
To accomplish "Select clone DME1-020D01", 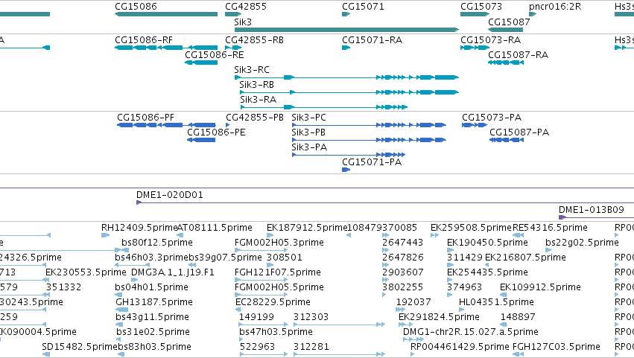I will [169, 195].
